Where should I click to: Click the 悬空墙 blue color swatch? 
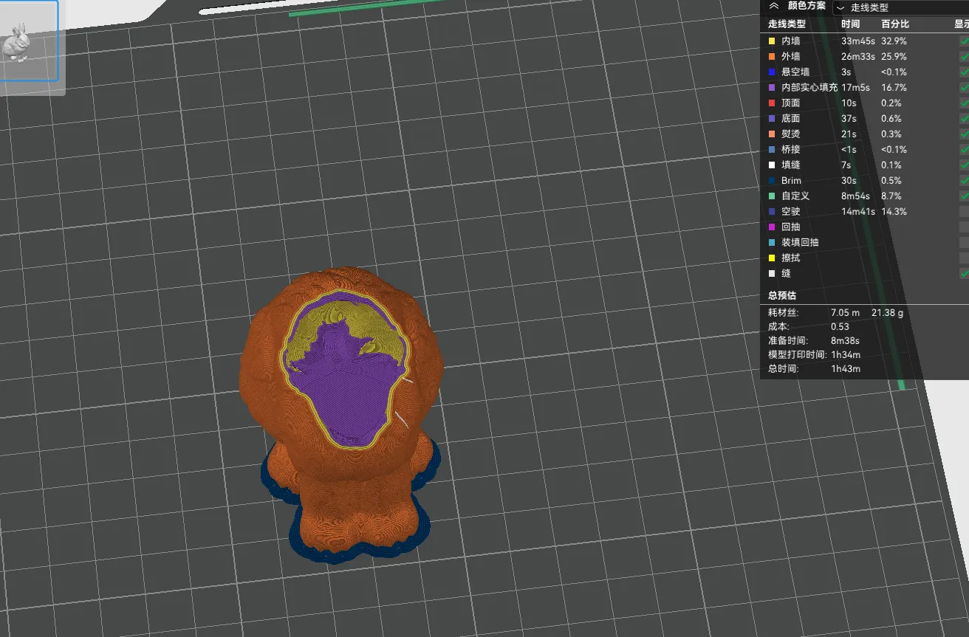tap(773, 72)
